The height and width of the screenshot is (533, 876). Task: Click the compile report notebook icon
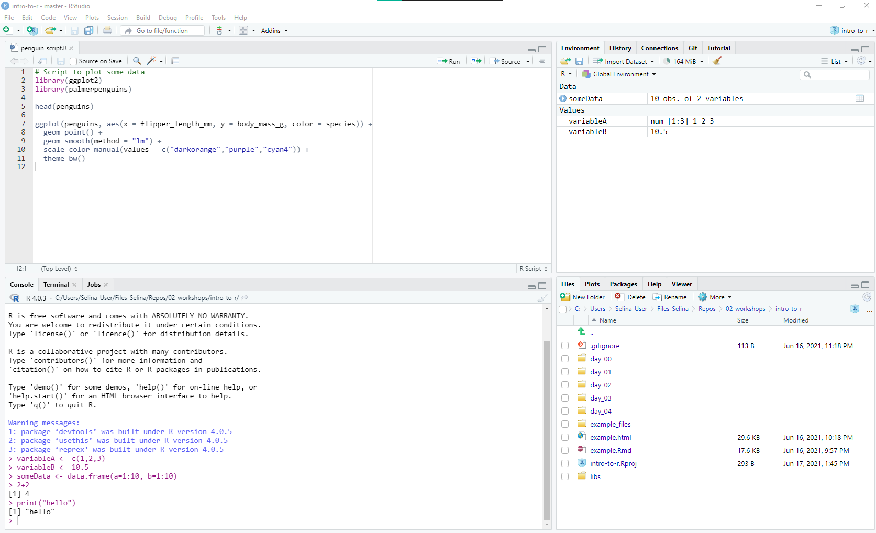pos(175,61)
